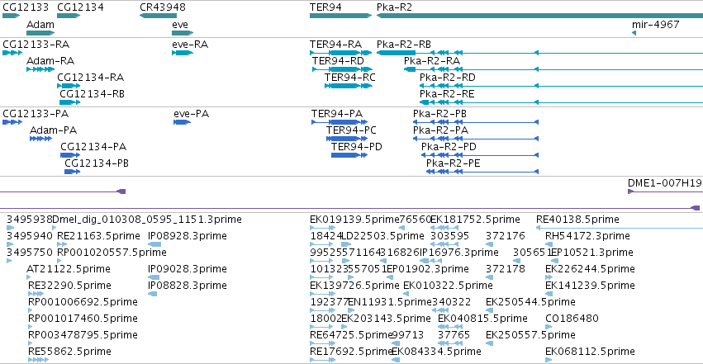Click EST RP003478795.5prime

83,335
